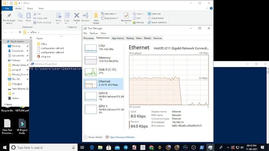Open Task Manager View menu
269x151 pixels.
coord(103,33)
